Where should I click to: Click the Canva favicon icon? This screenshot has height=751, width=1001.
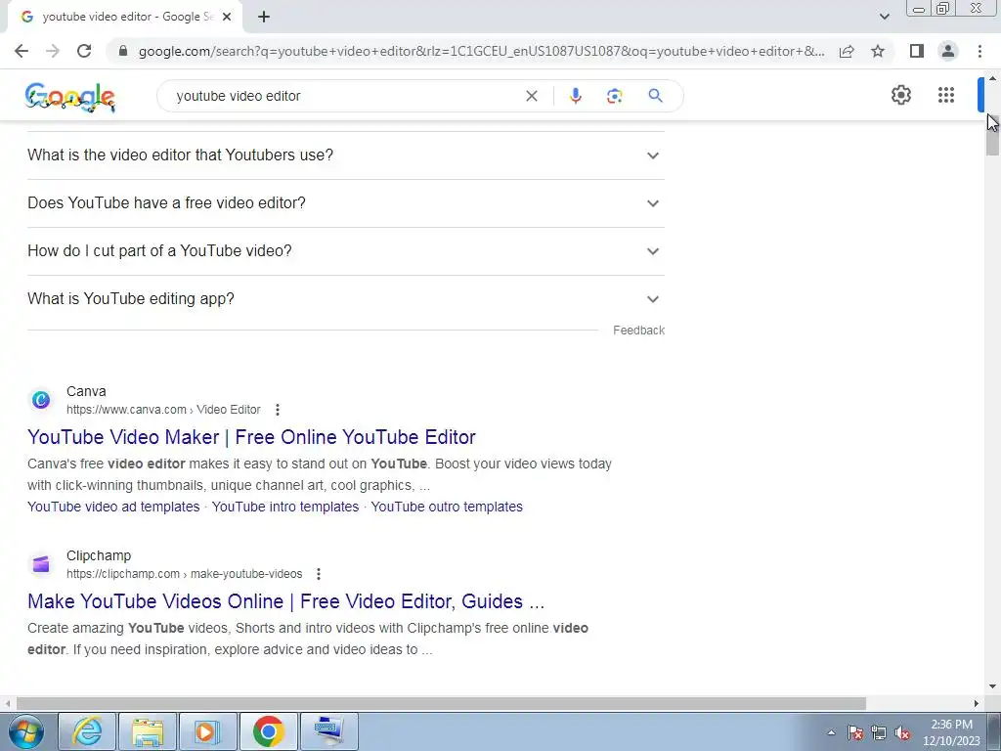[41, 400]
